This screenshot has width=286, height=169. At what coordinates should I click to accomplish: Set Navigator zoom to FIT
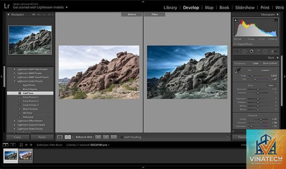coord(34,14)
